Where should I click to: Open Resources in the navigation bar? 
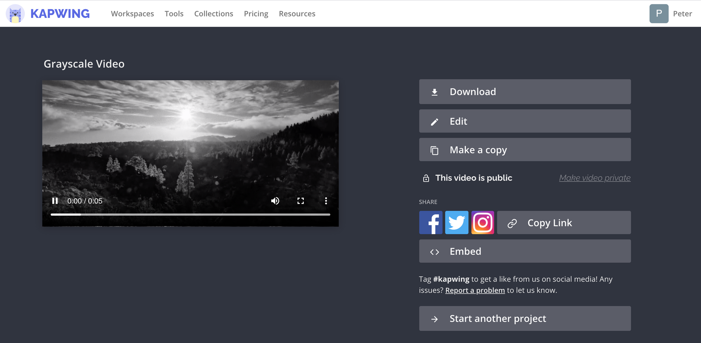[297, 14]
